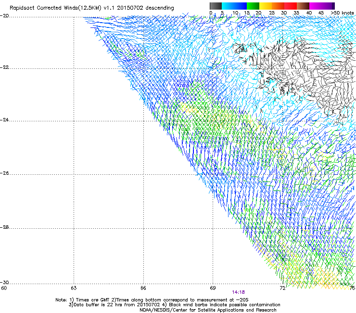Click the blue 10-15 knots legend swatch
The image size is (356, 313).
(x=241, y=6)
